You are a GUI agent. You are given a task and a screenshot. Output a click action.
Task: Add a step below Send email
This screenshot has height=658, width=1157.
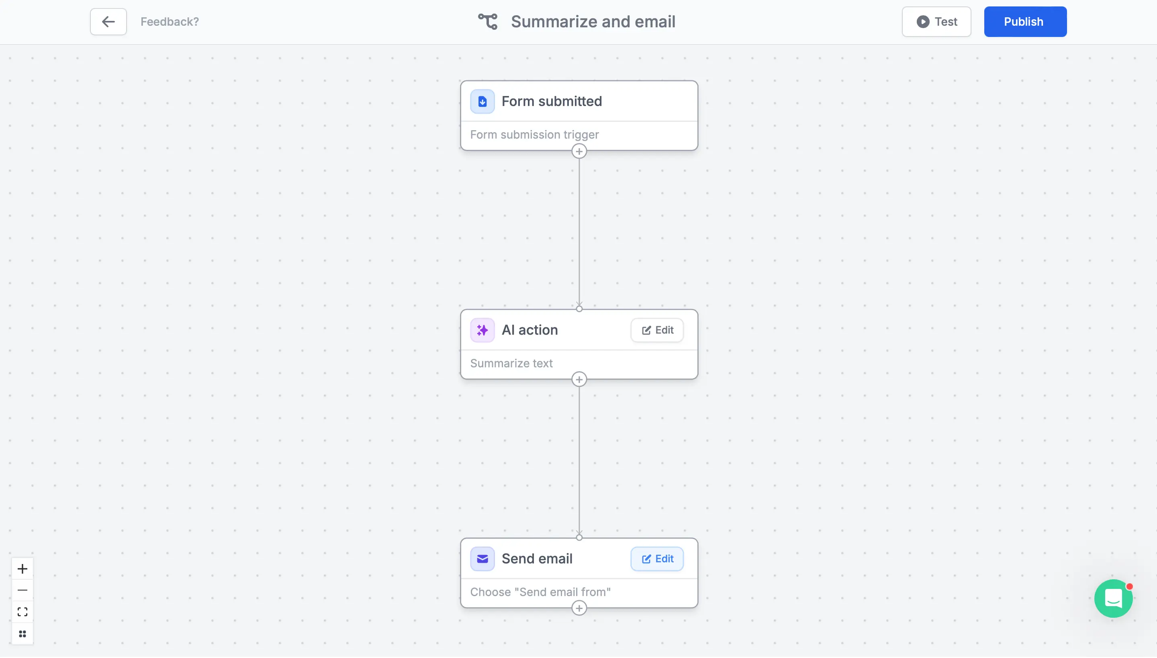point(579,608)
